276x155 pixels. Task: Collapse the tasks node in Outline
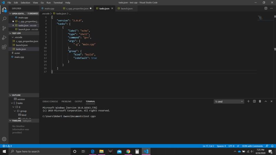(x=12, y=103)
